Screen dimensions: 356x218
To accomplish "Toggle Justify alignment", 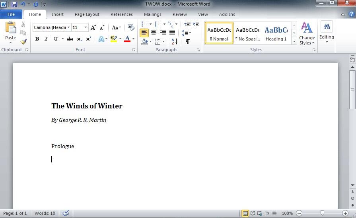I will click(172, 33).
